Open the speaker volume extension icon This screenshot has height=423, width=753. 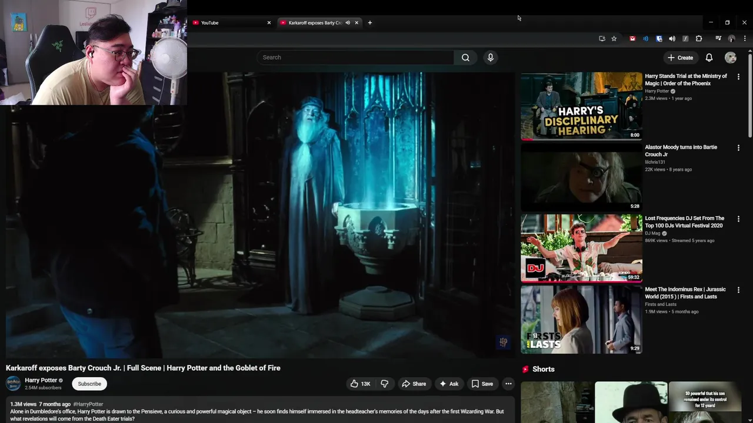[x=672, y=39]
